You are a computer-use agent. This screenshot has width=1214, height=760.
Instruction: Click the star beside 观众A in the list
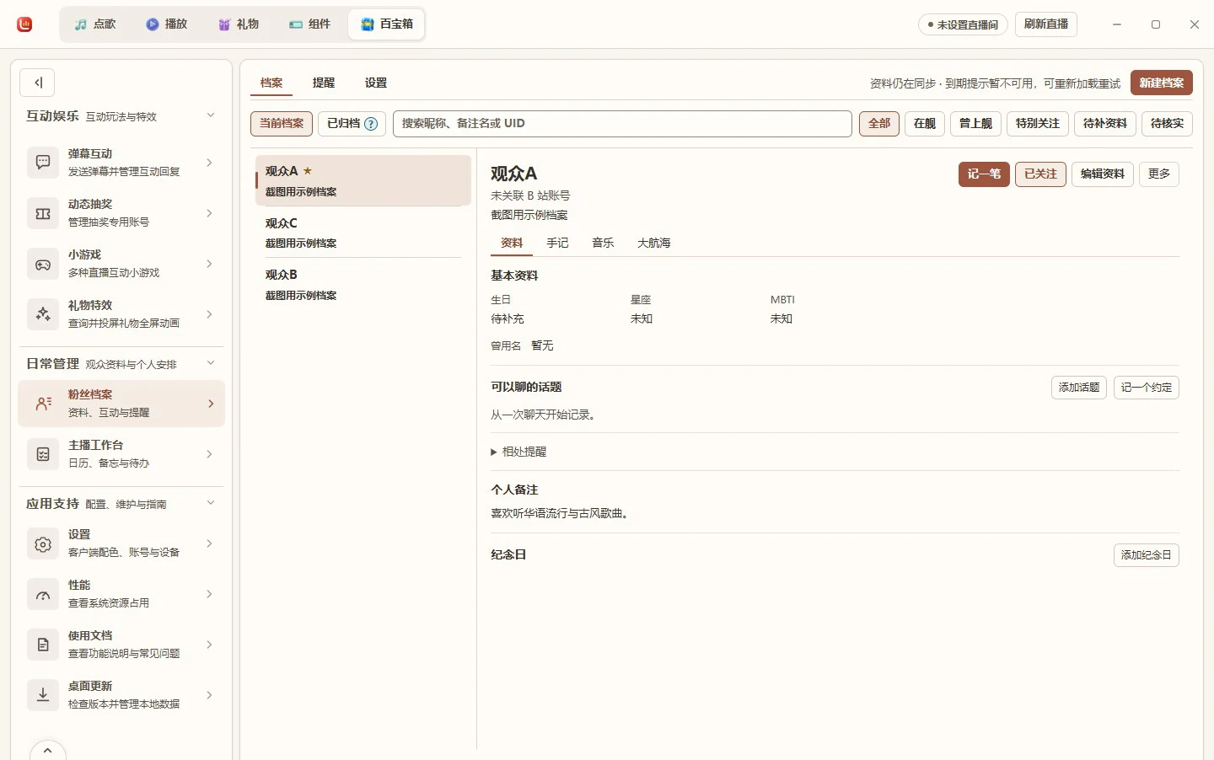308,170
